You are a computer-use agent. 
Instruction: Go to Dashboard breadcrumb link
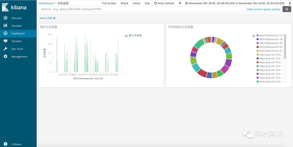[46, 3]
